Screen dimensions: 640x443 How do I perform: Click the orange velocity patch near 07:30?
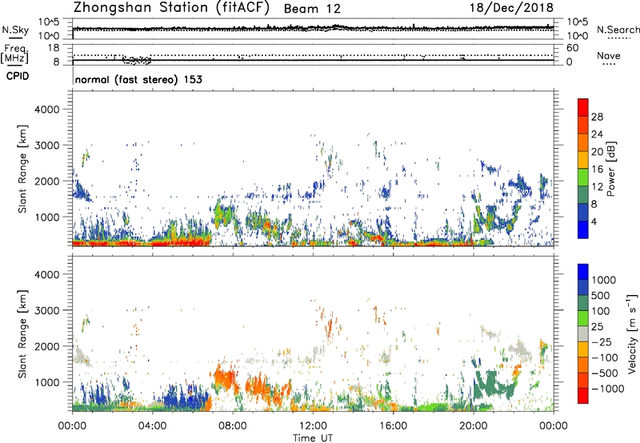(x=225, y=377)
